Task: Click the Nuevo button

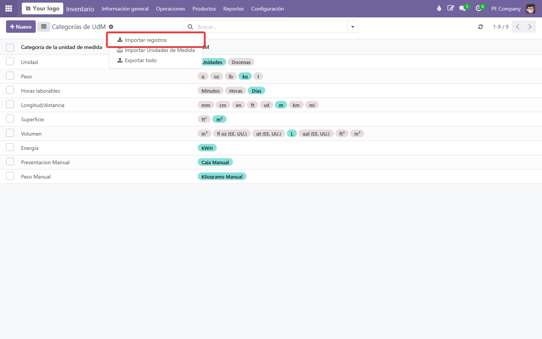Action: coord(21,27)
